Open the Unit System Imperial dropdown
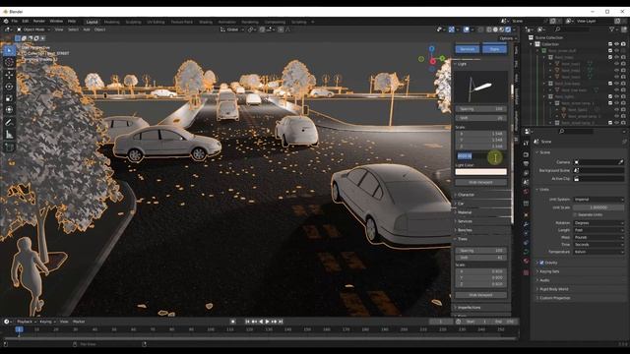Viewport: 630px width, 354px height. click(598, 199)
